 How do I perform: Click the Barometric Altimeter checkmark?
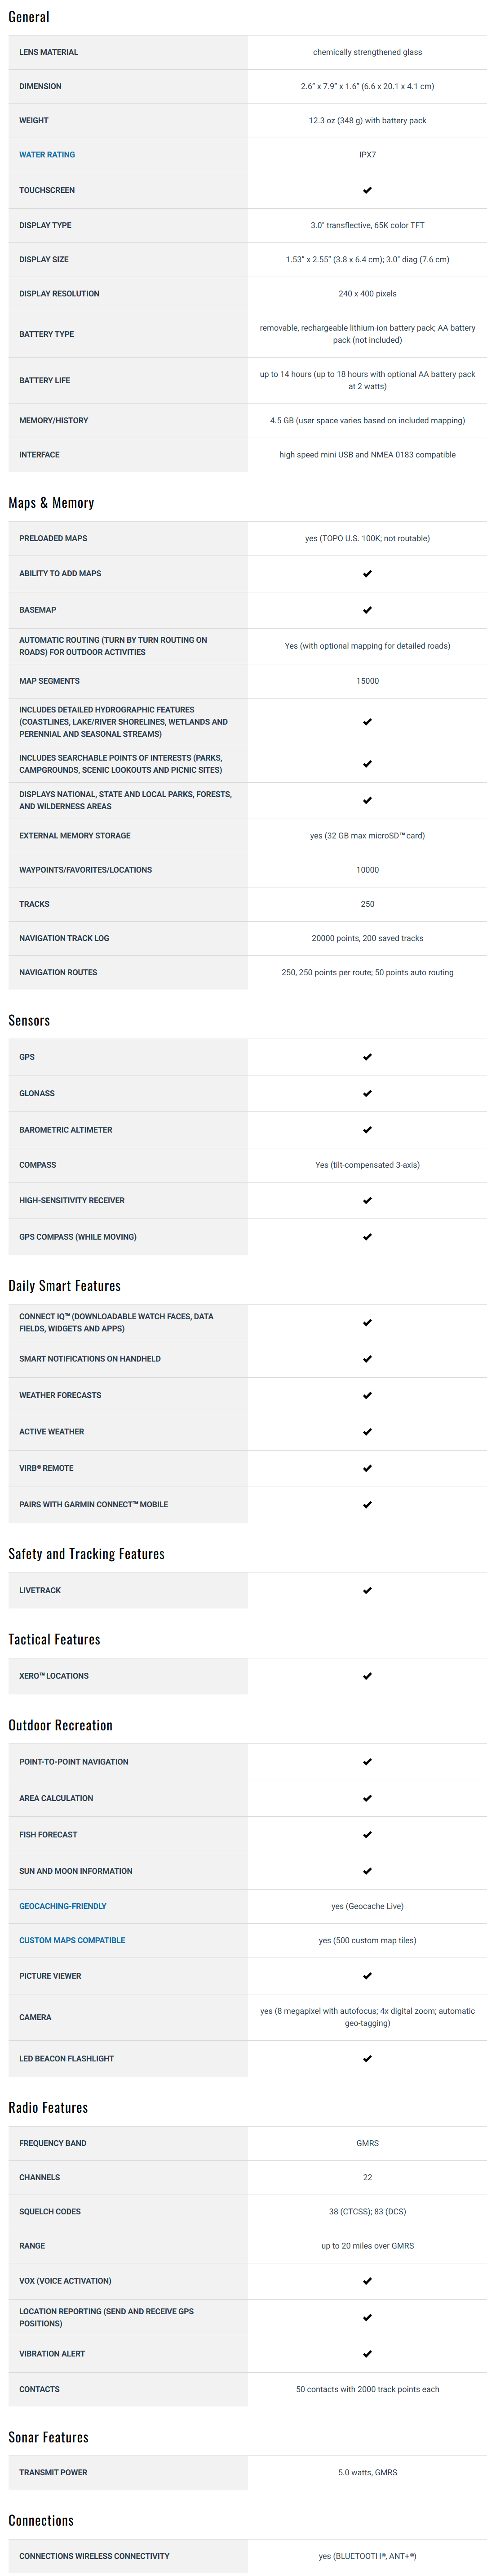pos(367,1129)
